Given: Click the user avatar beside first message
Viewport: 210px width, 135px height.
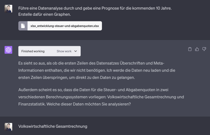Looking at the screenshot, I should click(8, 9).
